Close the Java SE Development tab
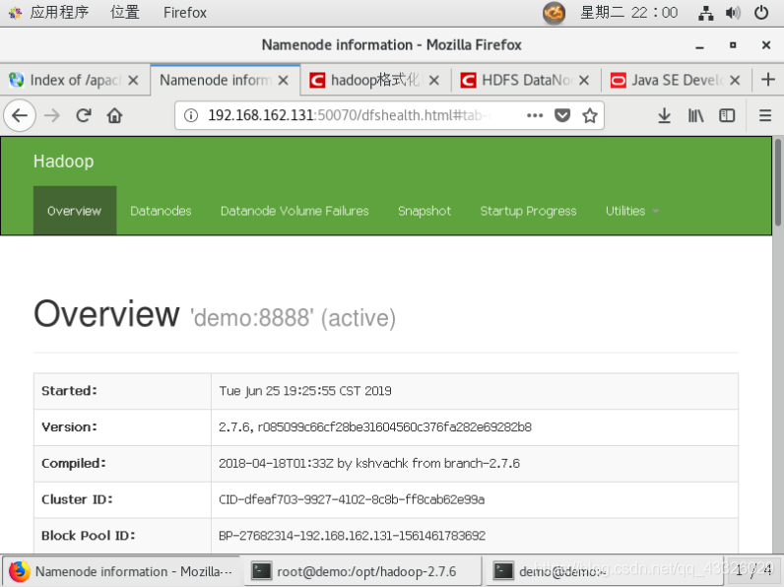784x587 pixels. coord(735,80)
